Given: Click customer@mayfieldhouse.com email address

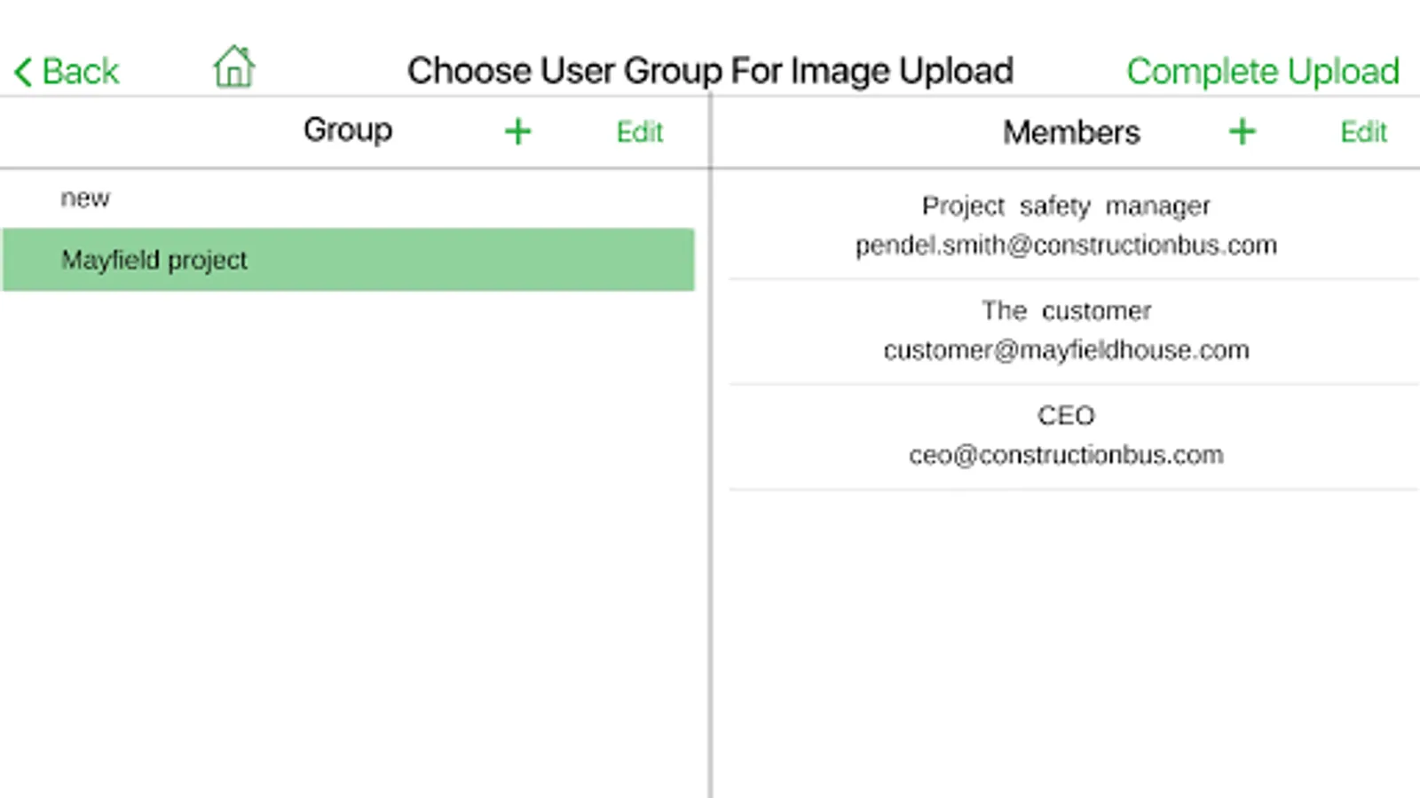Looking at the screenshot, I should 1065,350.
